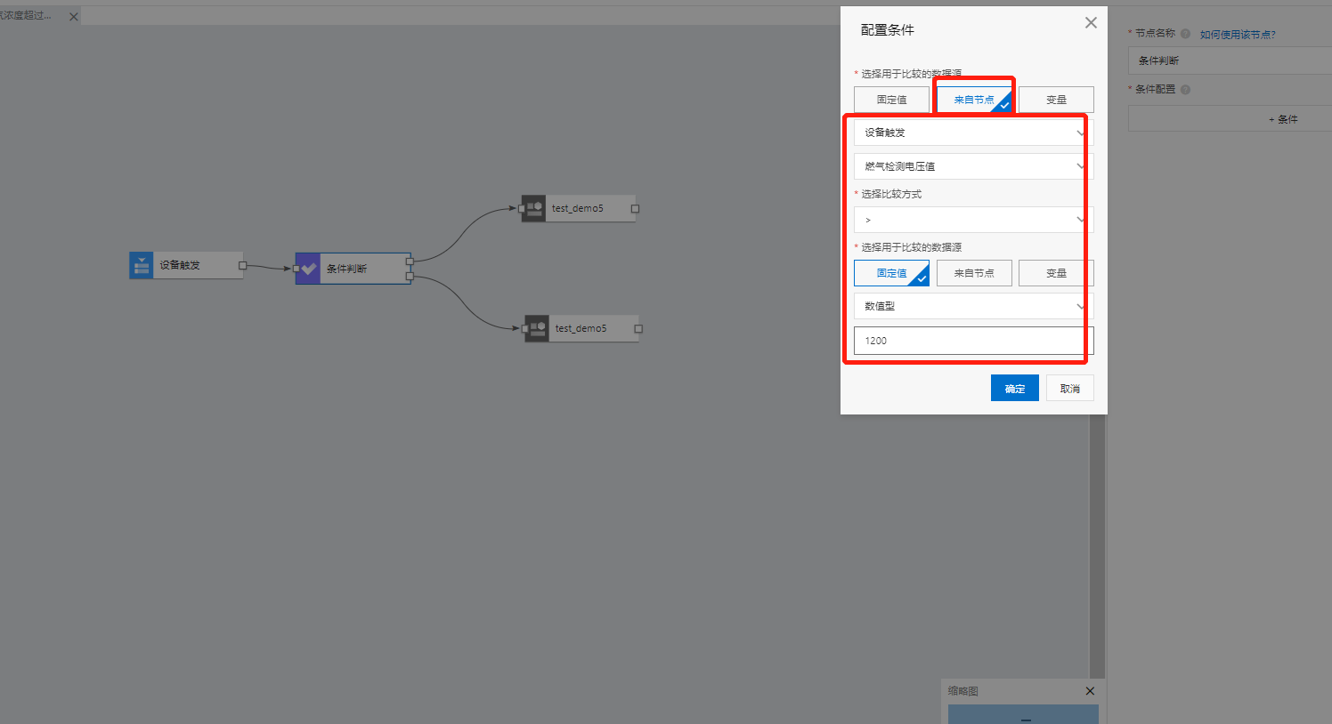
Task: Close the tab ending in 浓度超过
Action: pyautogui.click(x=74, y=16)
